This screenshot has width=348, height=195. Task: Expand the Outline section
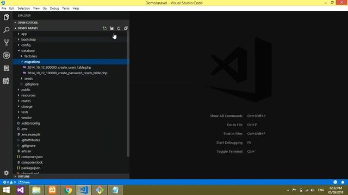(71, 177)
